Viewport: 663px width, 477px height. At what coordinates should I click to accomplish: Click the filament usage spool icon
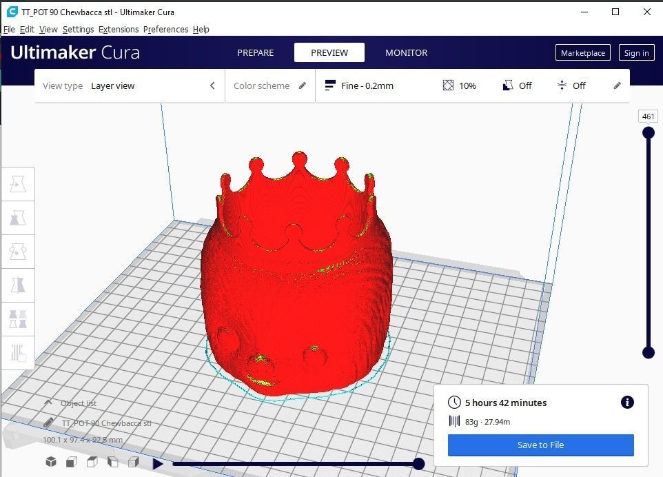(454, 421)
